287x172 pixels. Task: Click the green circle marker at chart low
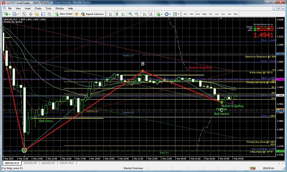pos(24,150)
